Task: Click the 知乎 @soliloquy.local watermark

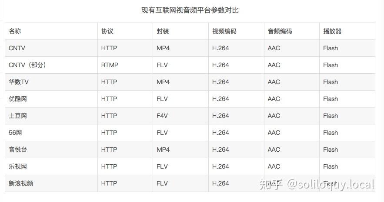Action: click(317, 185)
